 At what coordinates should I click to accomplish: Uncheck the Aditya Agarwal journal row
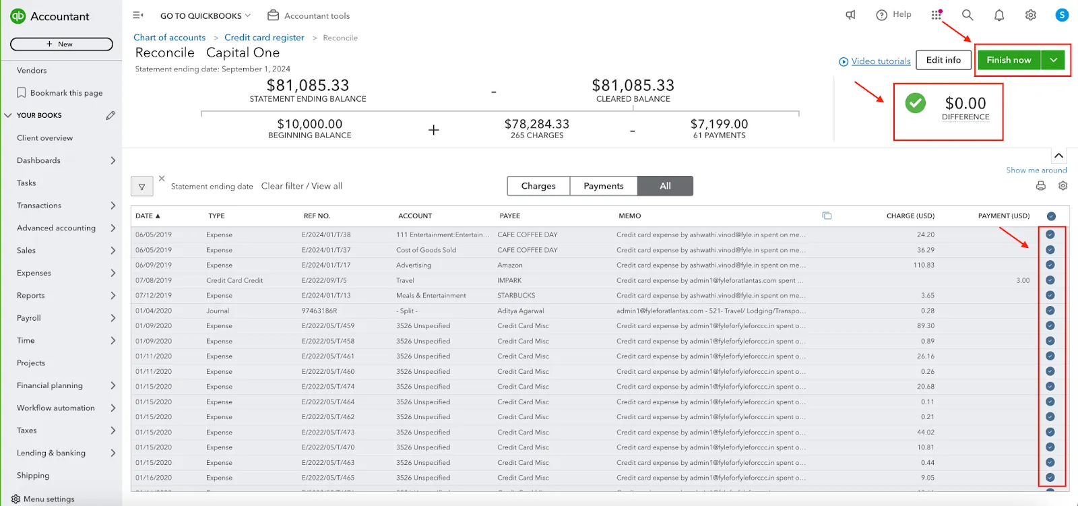click(x=1050, y=311)
